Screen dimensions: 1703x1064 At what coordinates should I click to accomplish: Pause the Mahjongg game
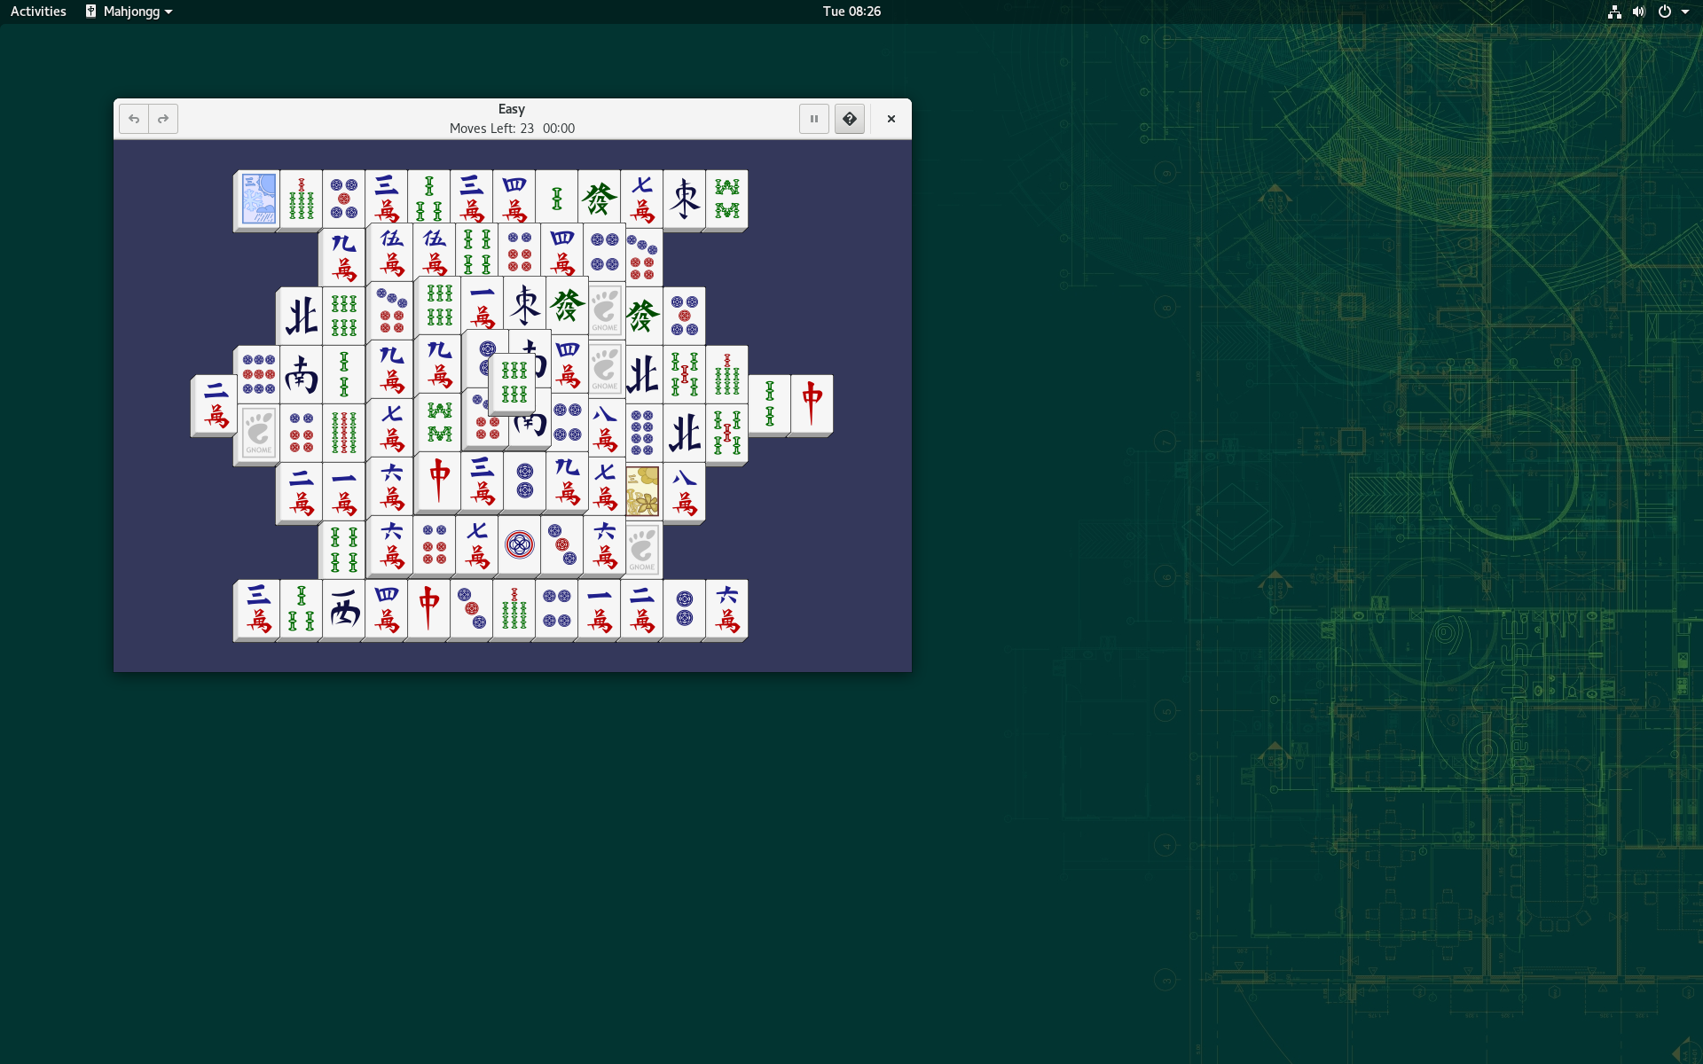[813, 119]
